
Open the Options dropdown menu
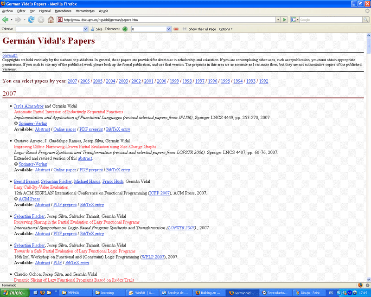(225, 29)
